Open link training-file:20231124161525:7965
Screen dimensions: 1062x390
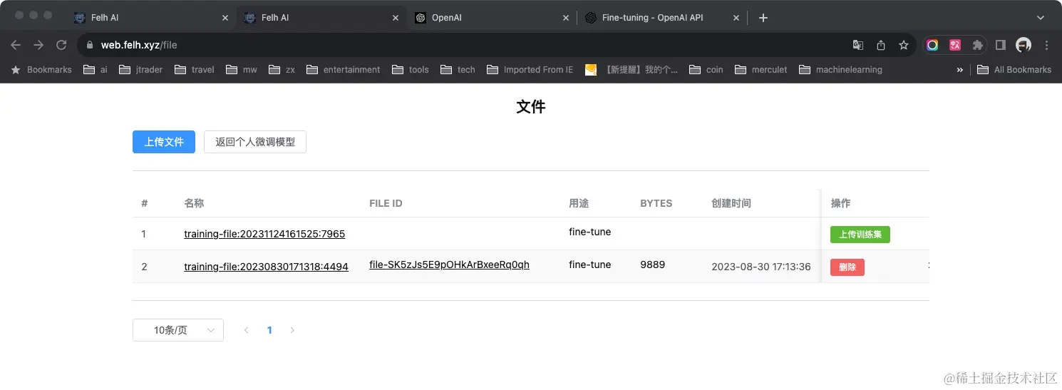[264, 234]
